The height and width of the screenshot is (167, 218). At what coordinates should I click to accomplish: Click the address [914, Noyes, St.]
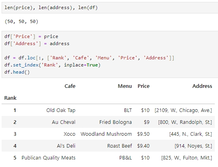(193, 146)
